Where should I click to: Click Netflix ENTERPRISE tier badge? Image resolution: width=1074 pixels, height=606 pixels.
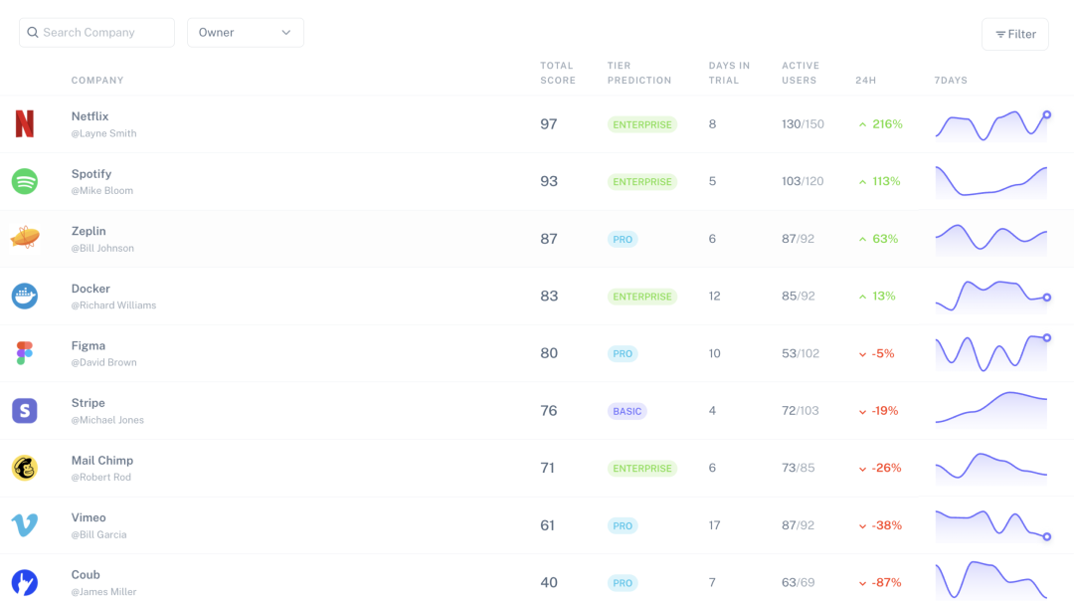click(641, 124)
